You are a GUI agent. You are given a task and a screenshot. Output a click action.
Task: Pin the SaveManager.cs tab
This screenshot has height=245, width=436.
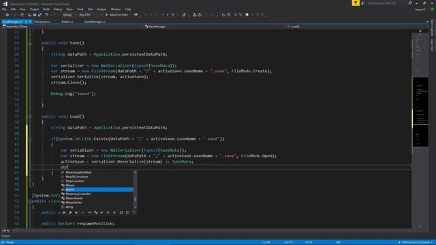coord(26,22)
